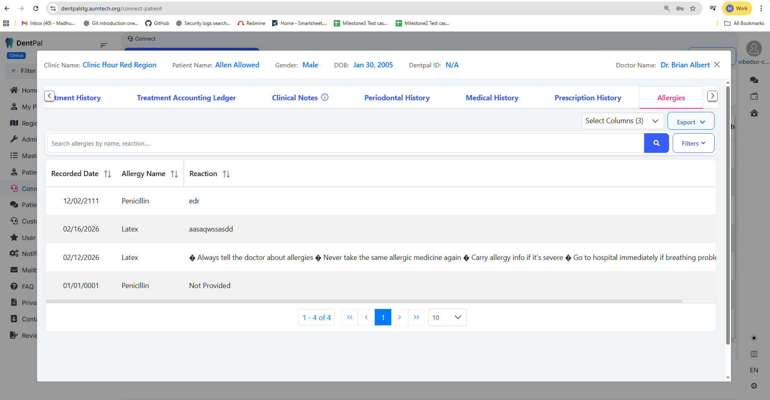Image resolution: width=770 pixels, height=400 pixels.
Task: Click the Clinical Notes info icon
Action: point(325,97)
